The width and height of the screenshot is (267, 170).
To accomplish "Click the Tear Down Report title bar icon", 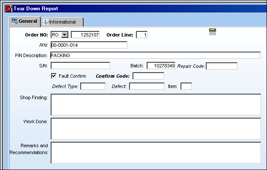I will click(x=9, y=9).
